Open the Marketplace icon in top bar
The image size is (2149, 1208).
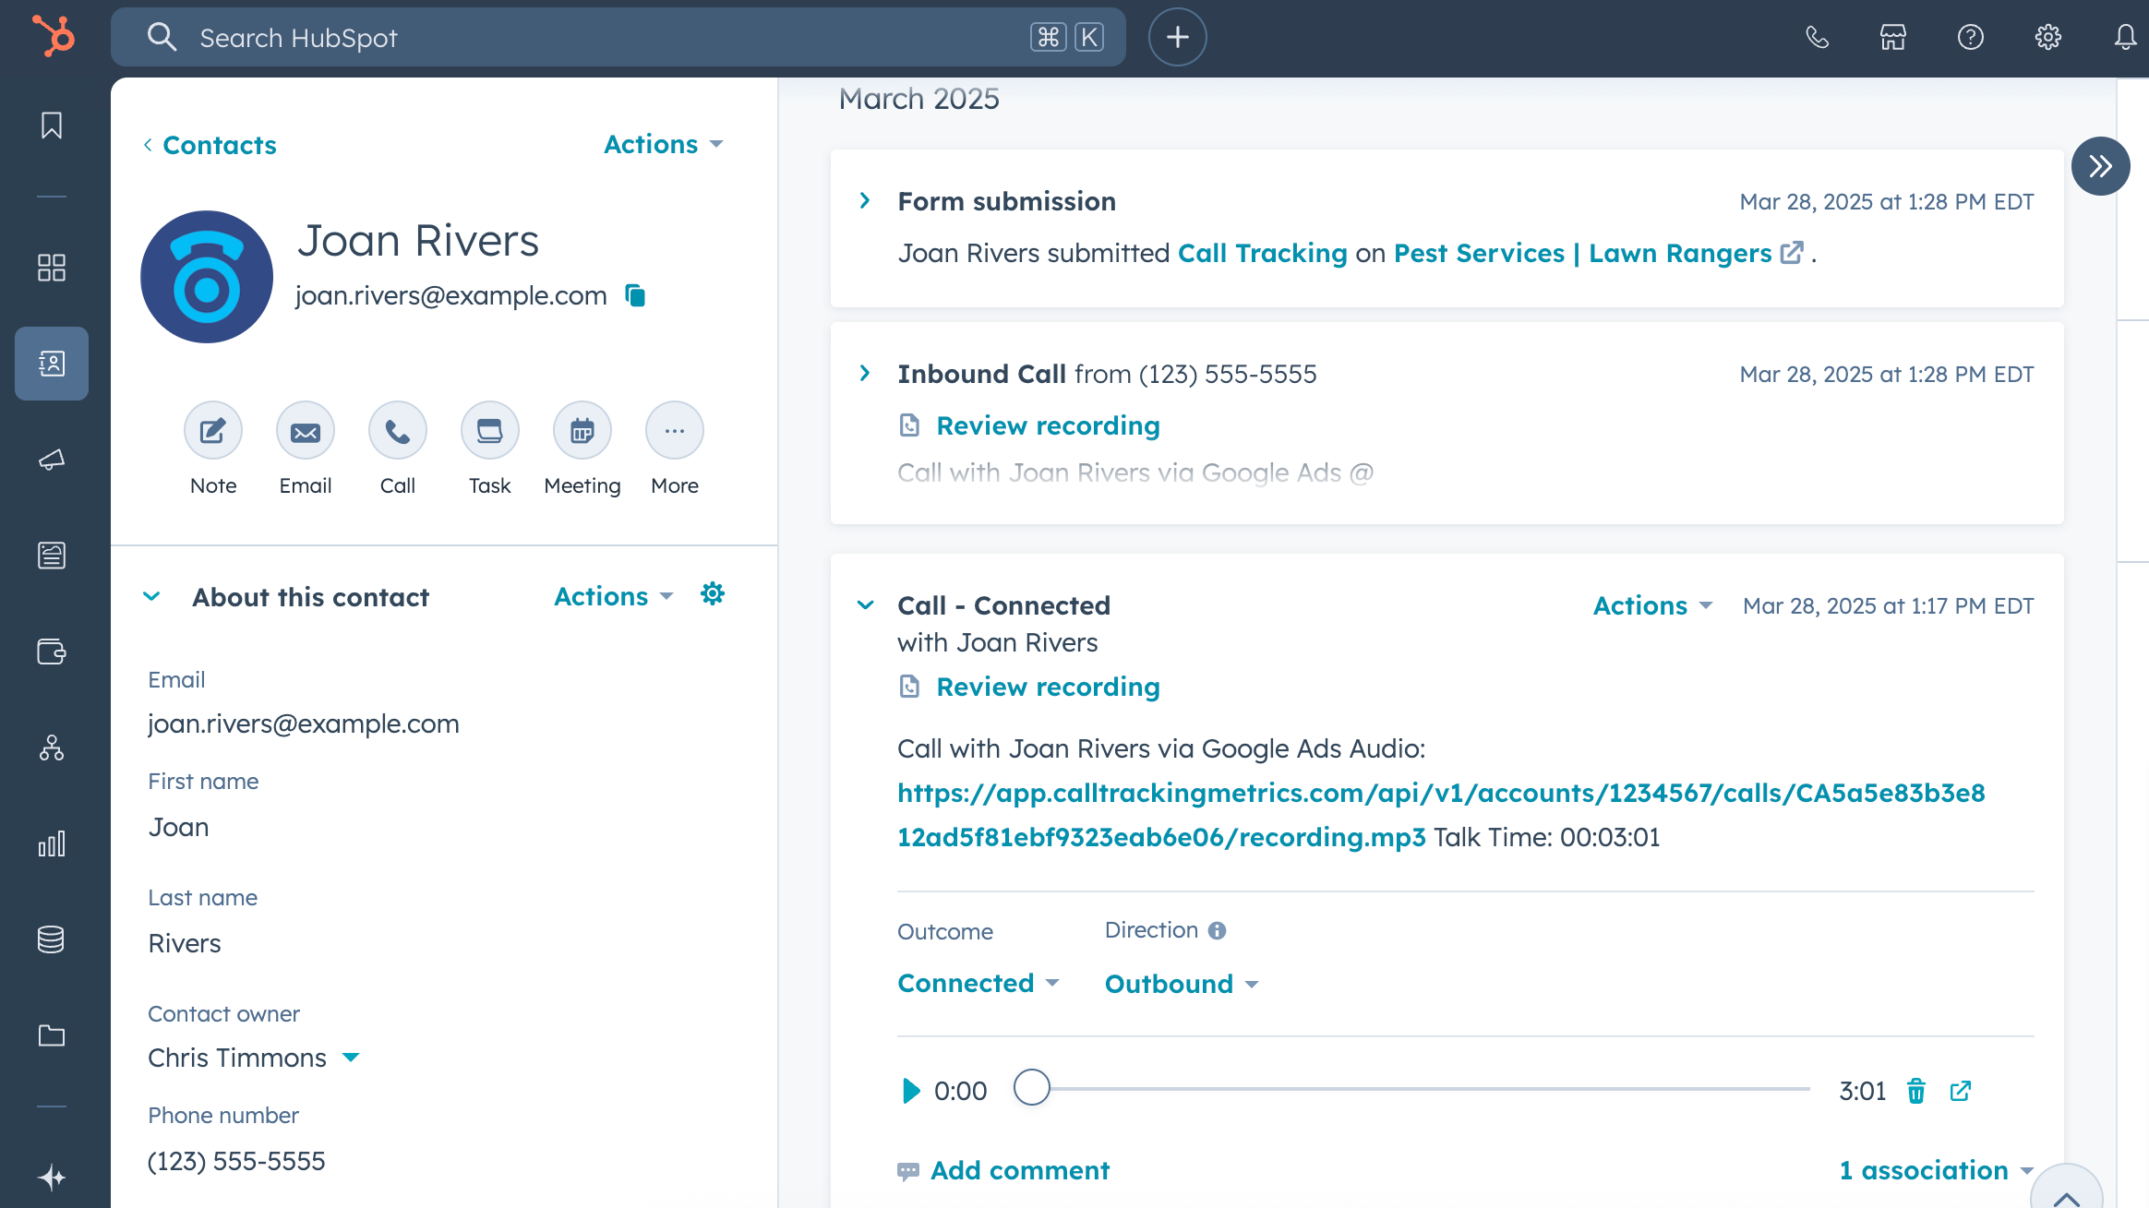(x=1893, y=37)
